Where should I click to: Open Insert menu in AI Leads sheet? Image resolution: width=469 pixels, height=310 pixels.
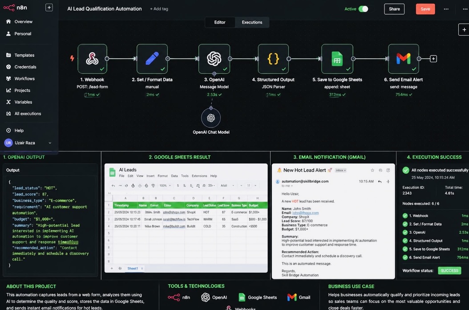click(150, 176)
